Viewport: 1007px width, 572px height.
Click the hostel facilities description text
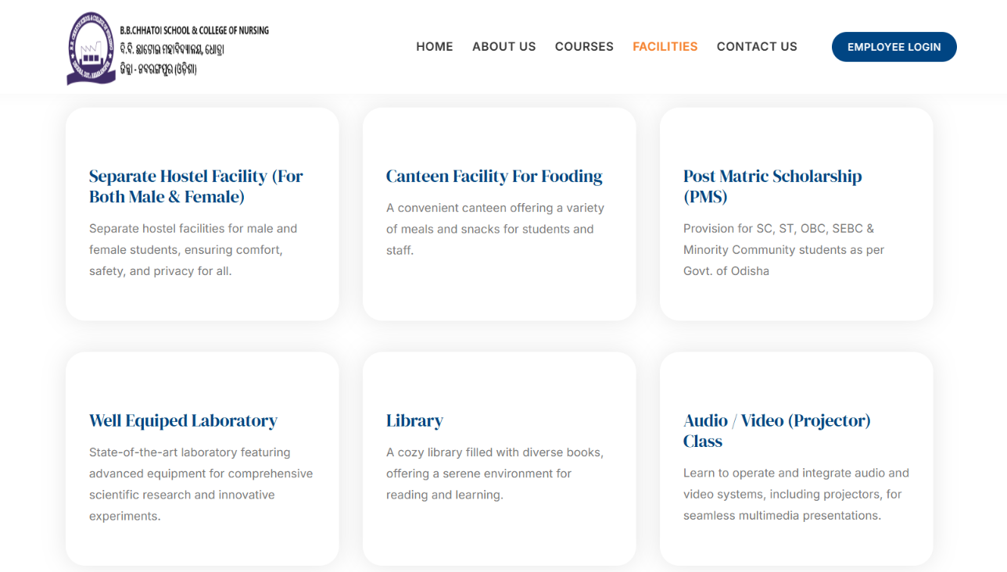pos(193,250)
